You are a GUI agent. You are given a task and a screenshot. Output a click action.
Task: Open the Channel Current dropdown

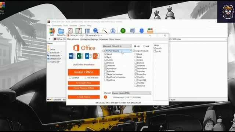(x=131, y=93)
